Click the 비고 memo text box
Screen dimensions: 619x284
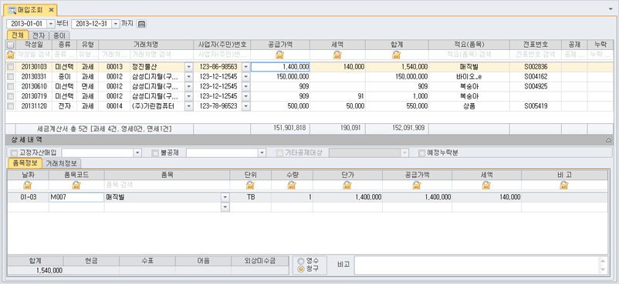[477, 265]
